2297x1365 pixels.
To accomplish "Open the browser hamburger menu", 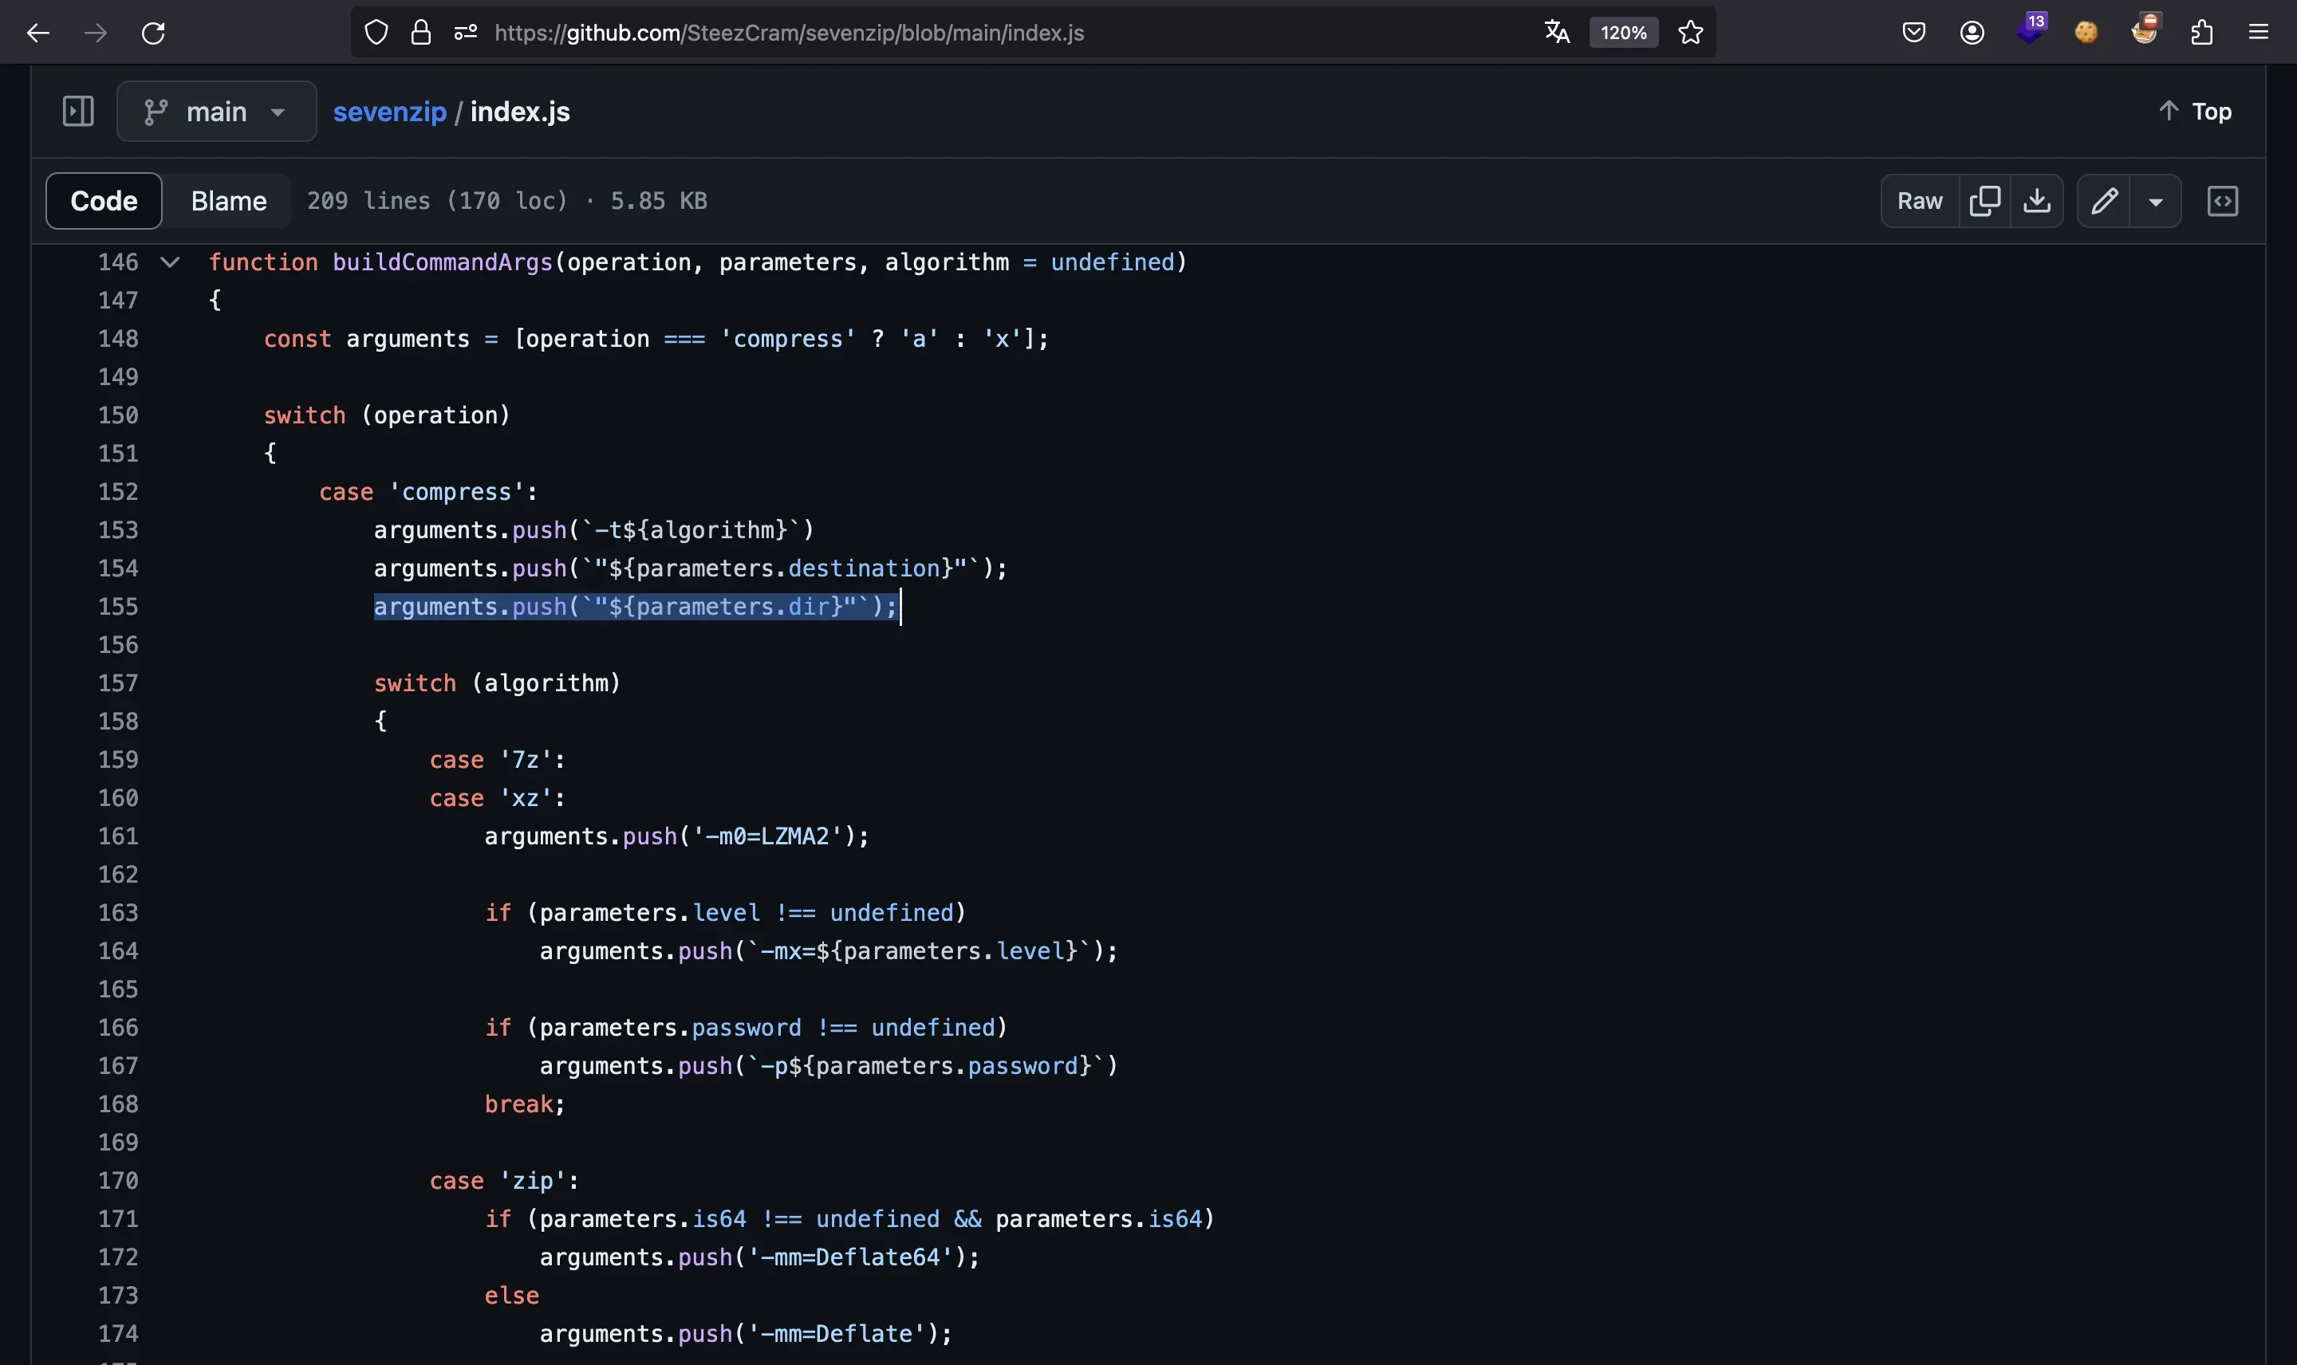I will click(x=2259, y=33).
